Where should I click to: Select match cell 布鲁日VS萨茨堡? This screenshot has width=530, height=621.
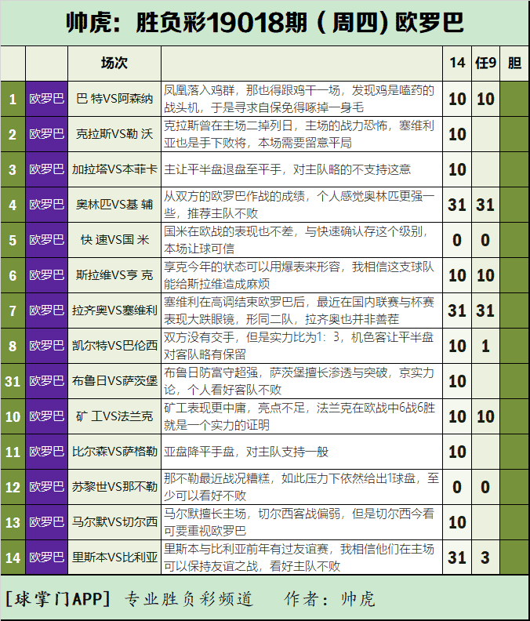[x=114, y=380]
